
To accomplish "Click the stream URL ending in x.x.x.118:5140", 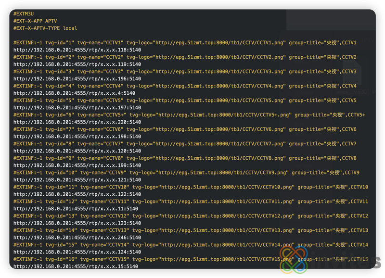I will pyautogui.click(x=77, y=50).
